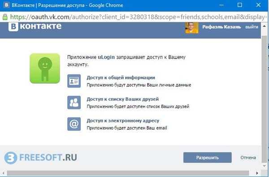Cancel authorization via Отмена
The width and height of the screenshot is (269, 177).
(248, 157)
